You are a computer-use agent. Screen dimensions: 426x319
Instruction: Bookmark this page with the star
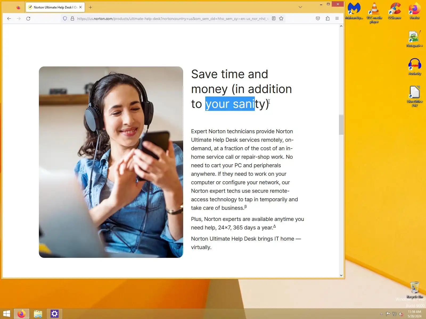[281, 19]
